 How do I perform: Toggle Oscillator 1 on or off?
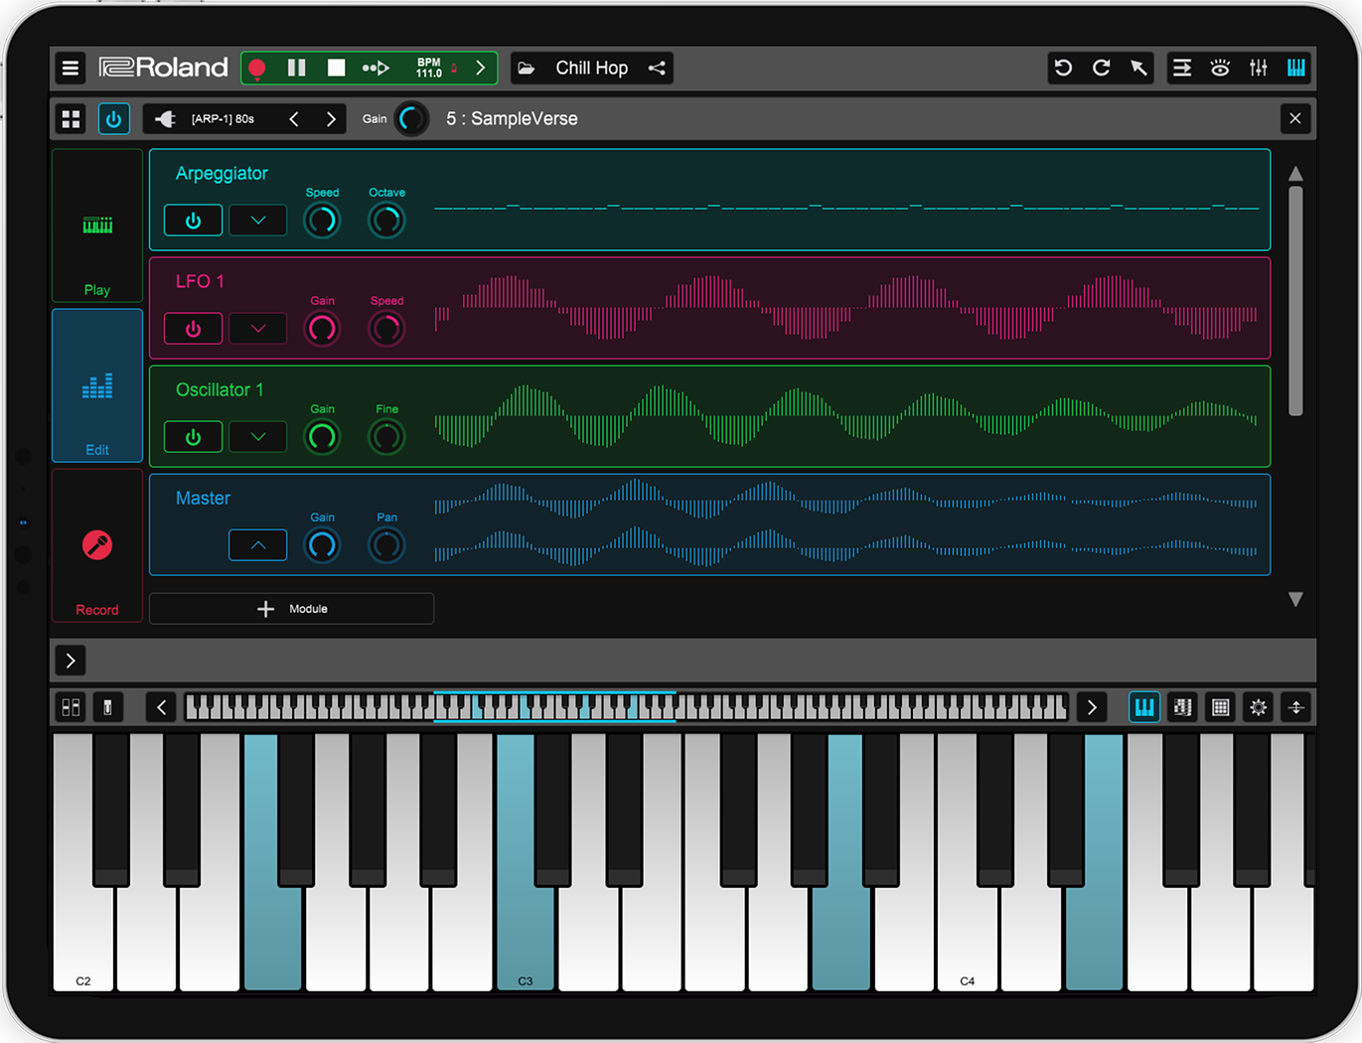193,436
